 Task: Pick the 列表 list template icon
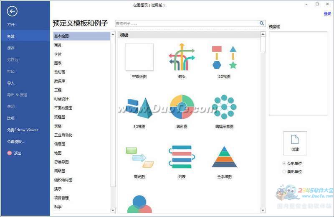(x=182, y=157)
